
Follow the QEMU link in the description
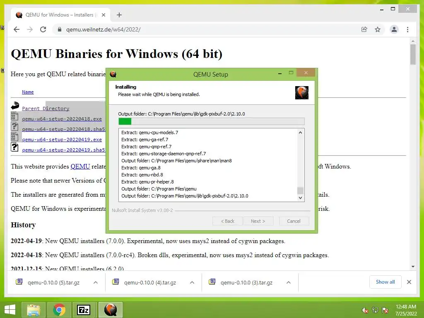80,166
